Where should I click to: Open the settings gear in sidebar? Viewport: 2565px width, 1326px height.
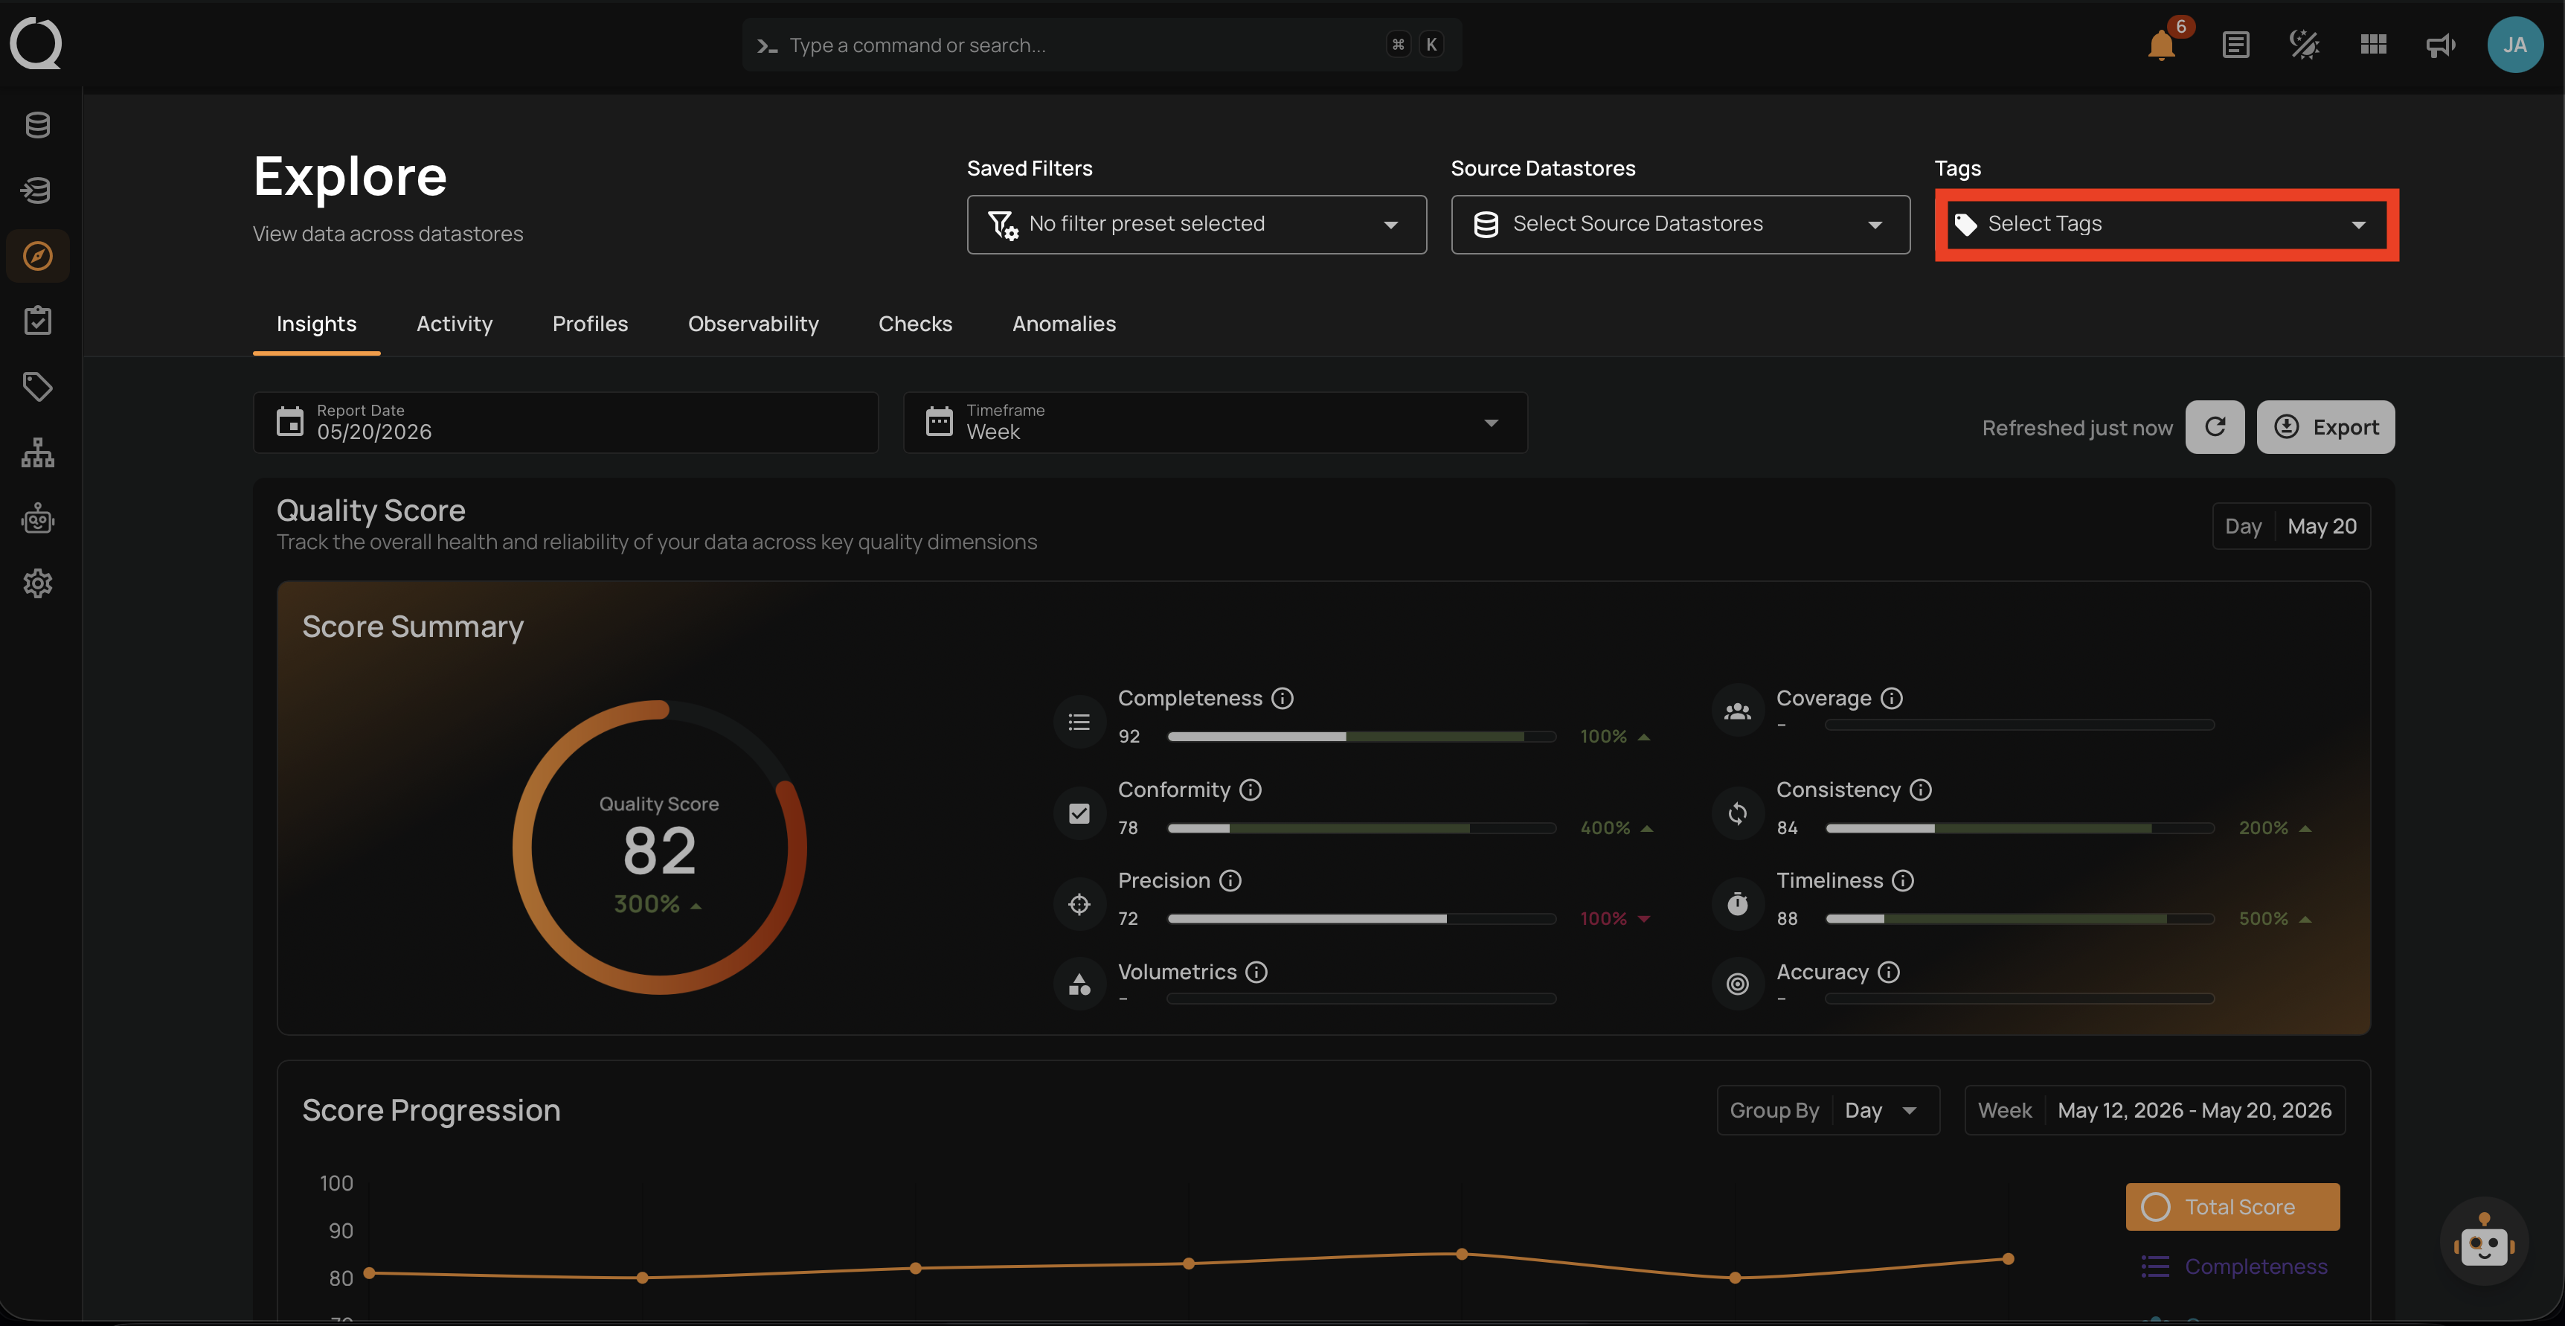(38, 583)
